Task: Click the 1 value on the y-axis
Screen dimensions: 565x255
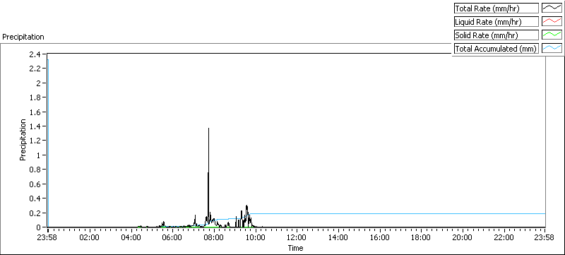Action: click(x=40, y=155)
